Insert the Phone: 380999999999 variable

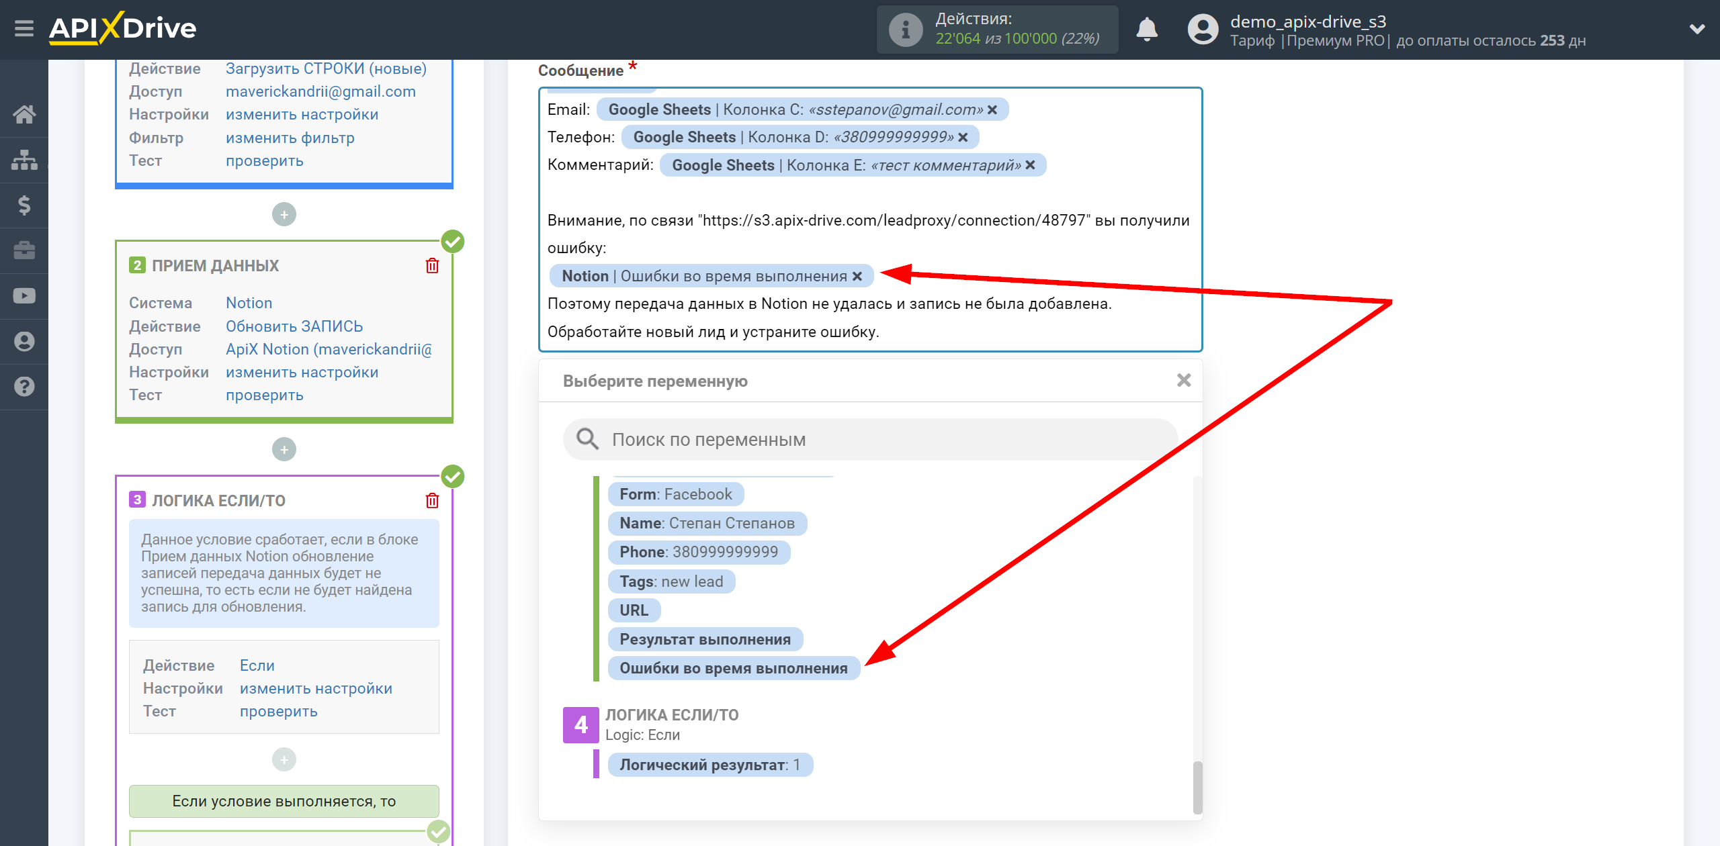[x=699, y=553]
